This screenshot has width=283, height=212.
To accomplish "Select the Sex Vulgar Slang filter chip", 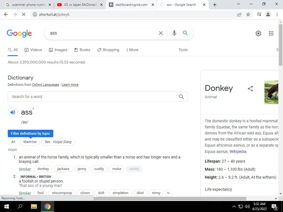I will point(58,142).
